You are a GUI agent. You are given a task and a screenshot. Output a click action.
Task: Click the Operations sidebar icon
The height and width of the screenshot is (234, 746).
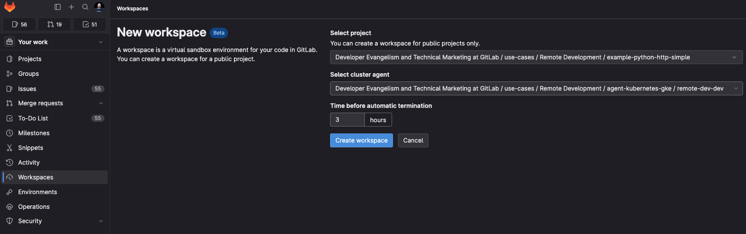click(10, 207)
